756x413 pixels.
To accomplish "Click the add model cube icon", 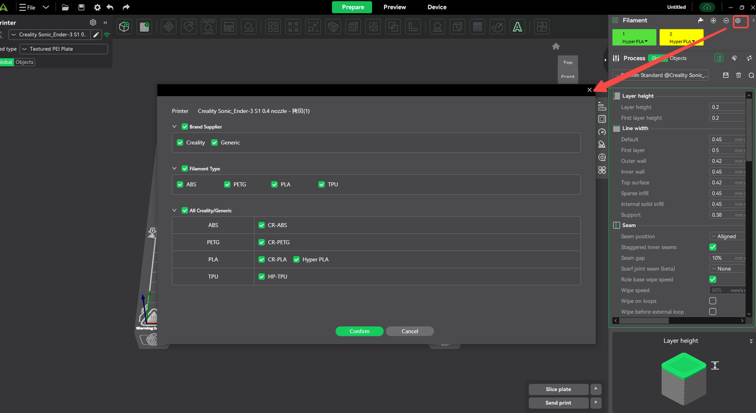I will click(124, 27).
